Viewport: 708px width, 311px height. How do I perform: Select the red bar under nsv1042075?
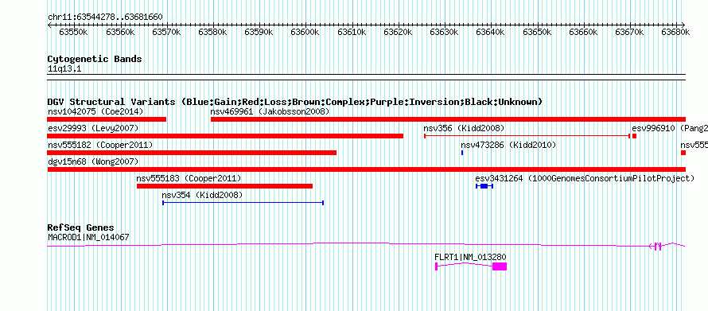(x=107, y=119)
